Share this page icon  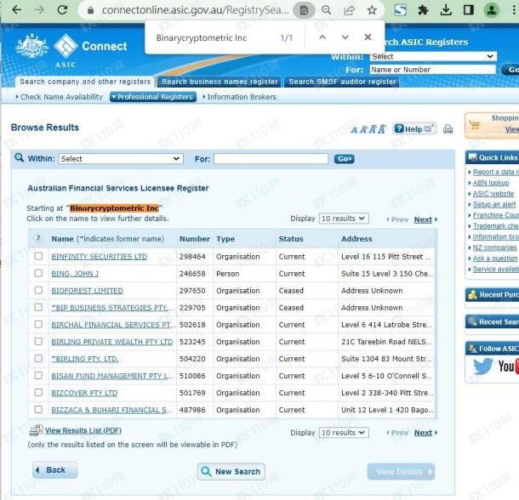click(349, 10)
